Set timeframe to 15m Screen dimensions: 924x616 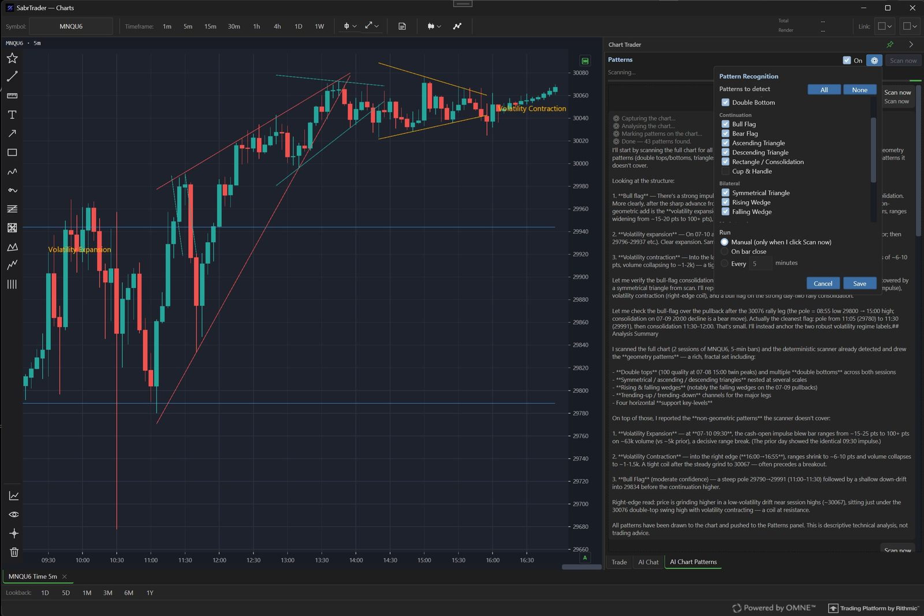click(x=210, y=26)
